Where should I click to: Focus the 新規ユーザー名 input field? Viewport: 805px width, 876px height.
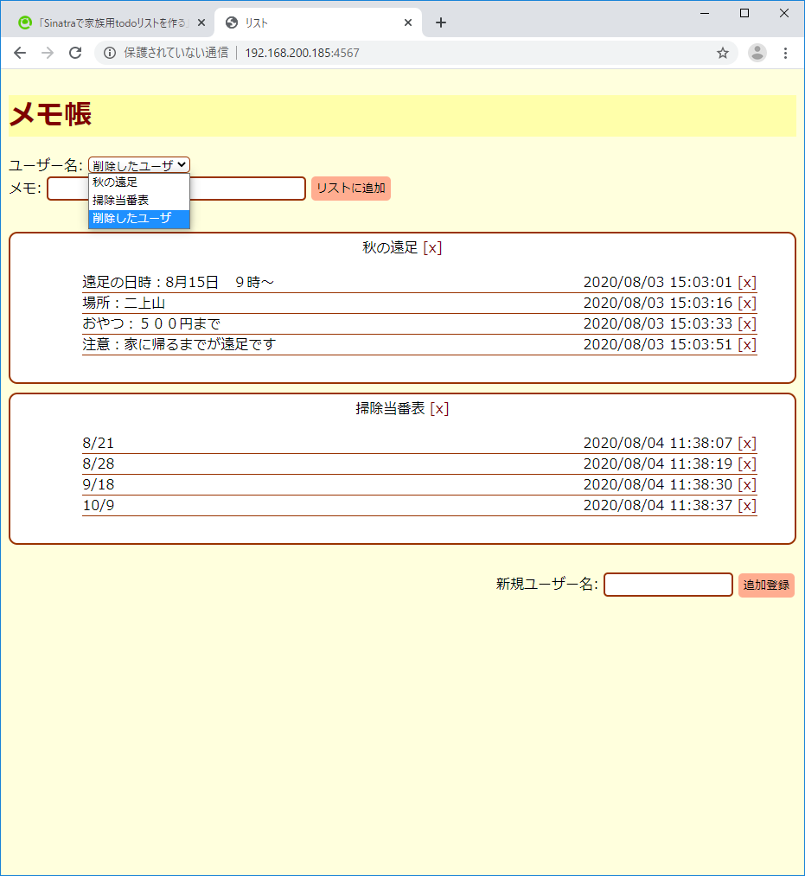tap(668, 585)
